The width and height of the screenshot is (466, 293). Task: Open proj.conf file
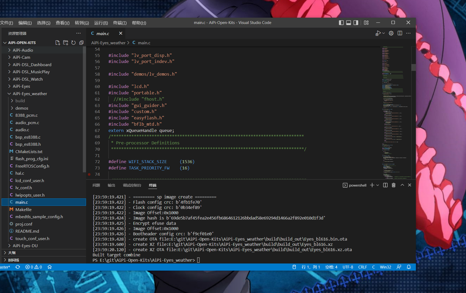click(44, 224)
